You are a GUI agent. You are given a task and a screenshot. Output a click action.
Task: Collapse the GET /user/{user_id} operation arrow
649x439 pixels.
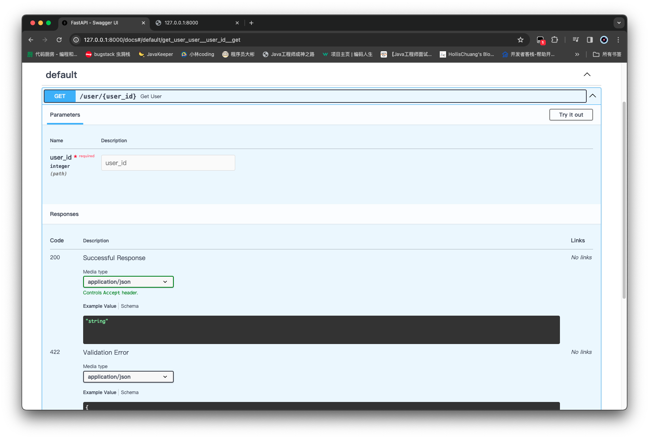click(593, 96)
